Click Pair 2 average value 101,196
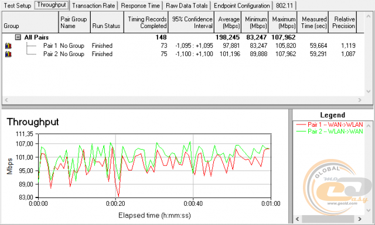This screenshot has width=375, height=225. point(230,54)
